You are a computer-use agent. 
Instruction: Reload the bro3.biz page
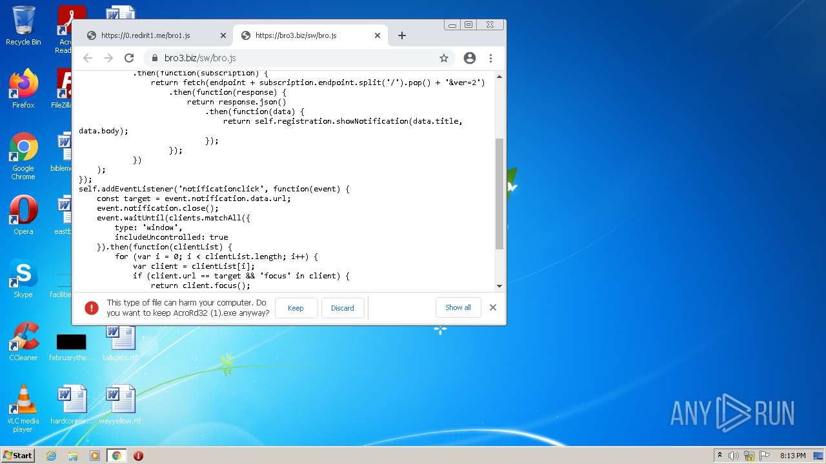pos(129,58)
